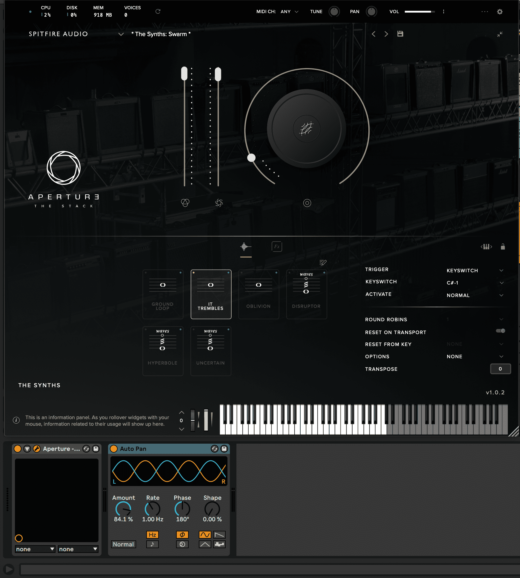Select the Ground Loop technique
Viewport: 520px width, 578px height.
[x=163, y=294]
